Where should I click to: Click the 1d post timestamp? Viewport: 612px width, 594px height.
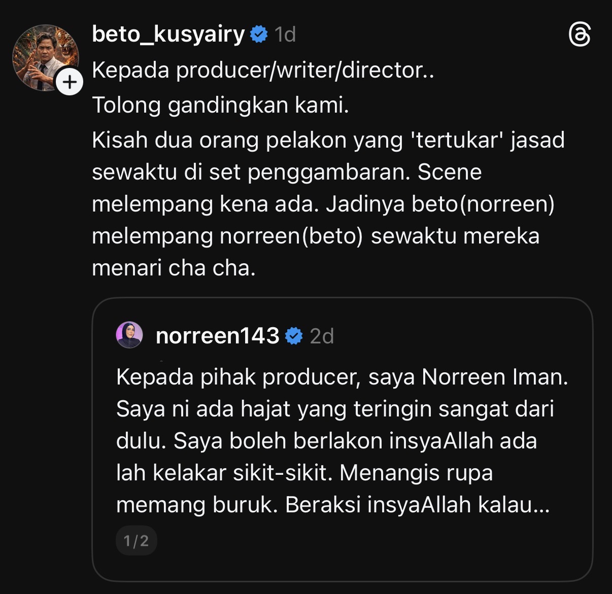coord(285,34)
